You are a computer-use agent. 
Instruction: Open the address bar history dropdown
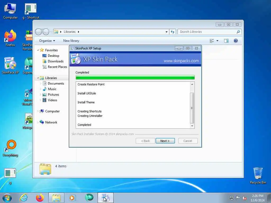click(x=166, y=32)
